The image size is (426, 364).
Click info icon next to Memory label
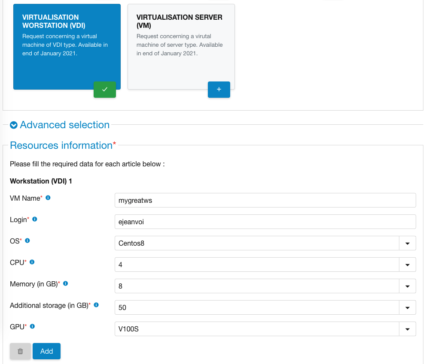[66, 283]
